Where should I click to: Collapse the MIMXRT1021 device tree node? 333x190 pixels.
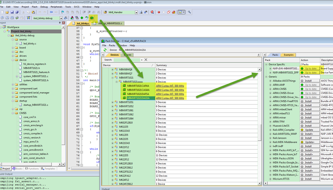coord(113,78)
